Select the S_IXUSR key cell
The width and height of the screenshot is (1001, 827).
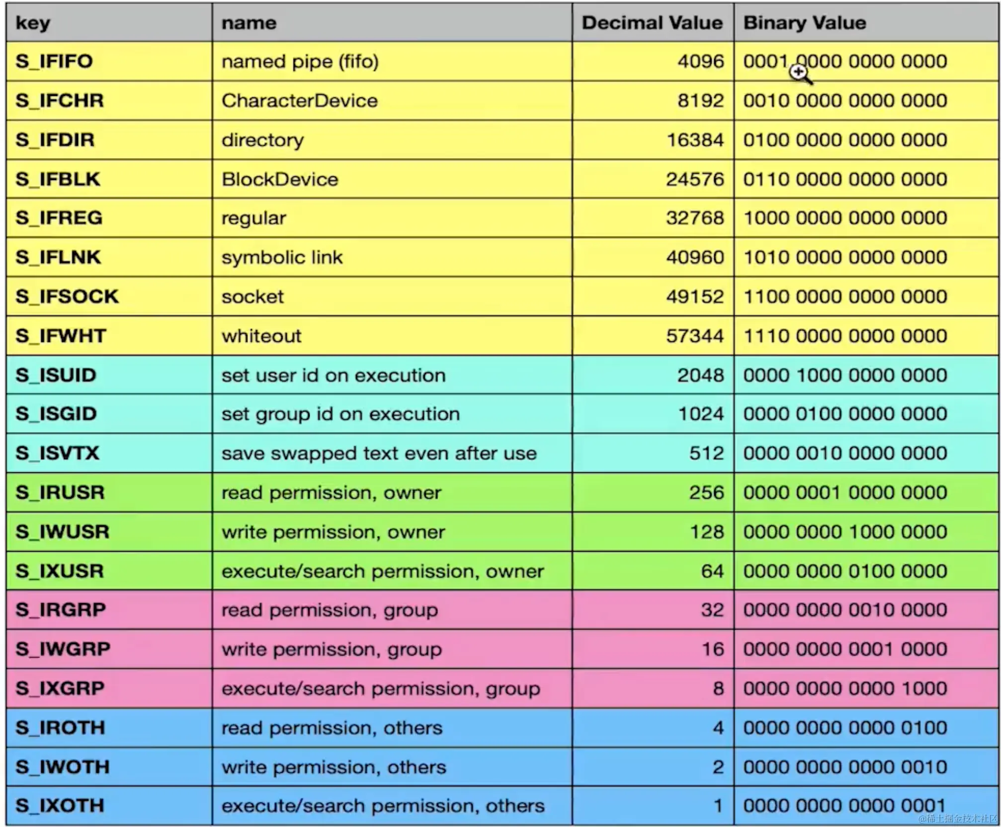click(60, 571)
